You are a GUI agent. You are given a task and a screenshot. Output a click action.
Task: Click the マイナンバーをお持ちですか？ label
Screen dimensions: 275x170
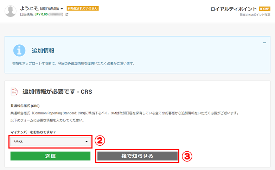pyautogui.click(x=33, y=132)
